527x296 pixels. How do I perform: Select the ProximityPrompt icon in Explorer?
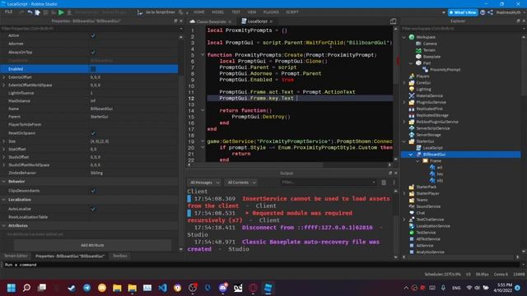(x=425, y=69)
